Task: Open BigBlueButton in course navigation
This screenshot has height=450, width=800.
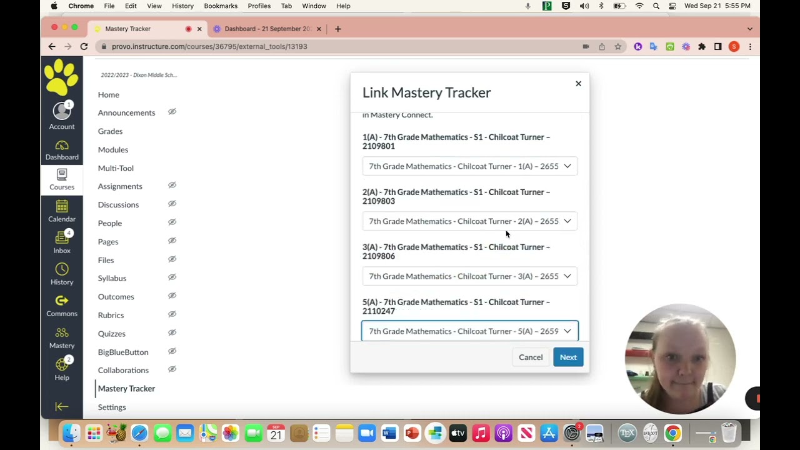Action: point(123,352)
